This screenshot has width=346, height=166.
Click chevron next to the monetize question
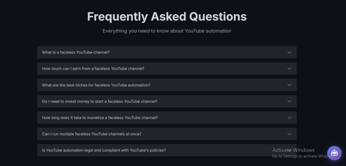pyautogui.click(x=289, y=118)
